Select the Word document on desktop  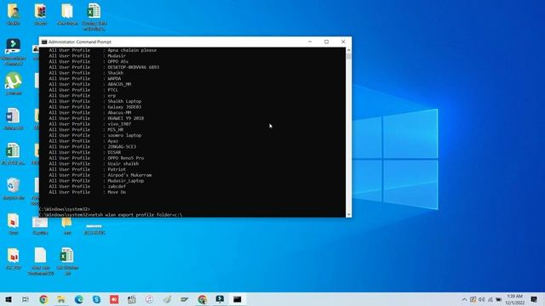(14, 119)
